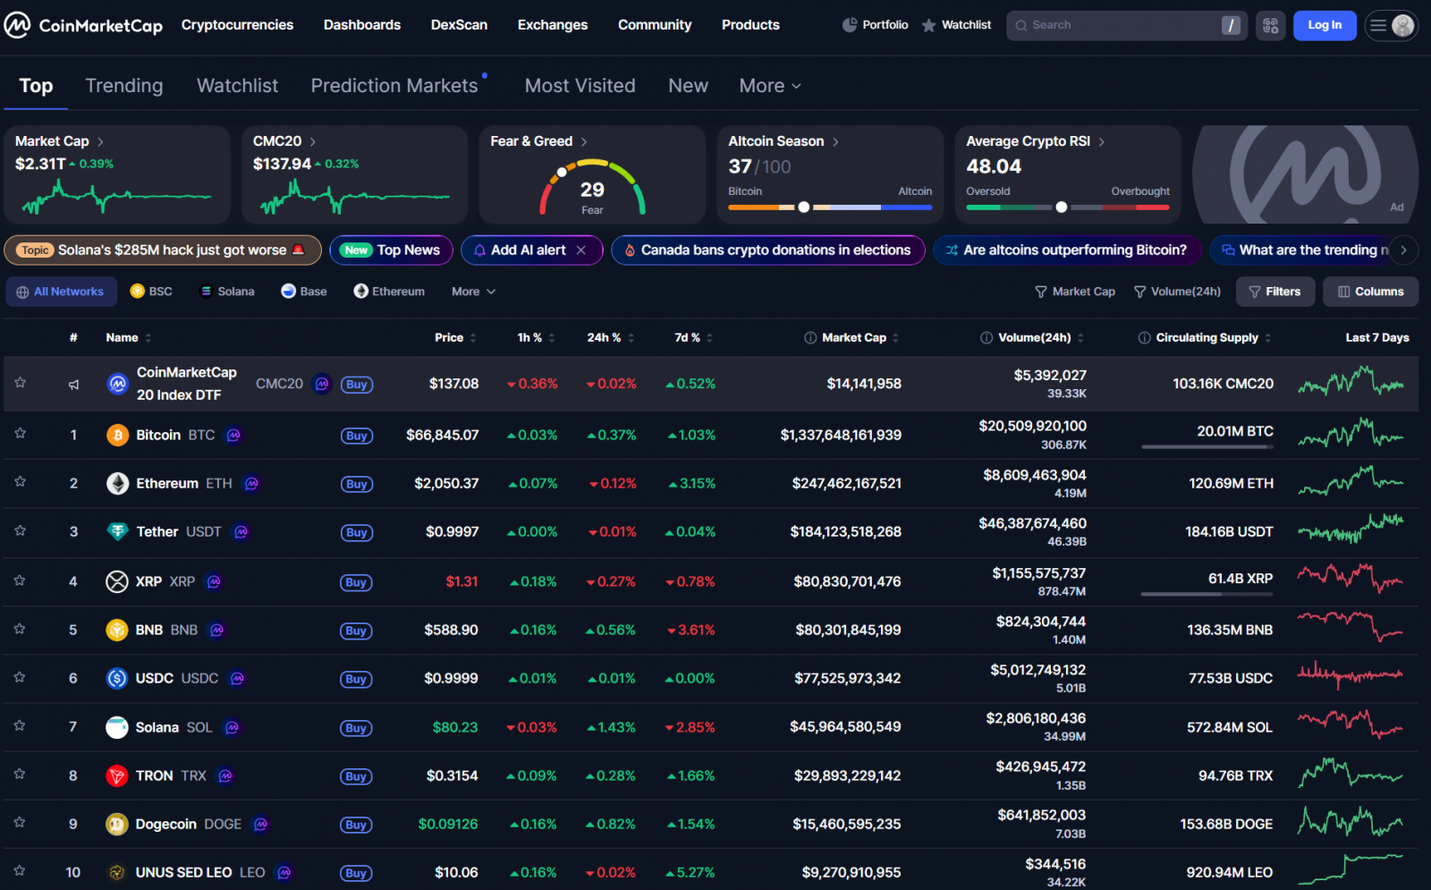The image size is (1431, 890).
Task: Open the Most Visited tab
Action: click(580, 85)
